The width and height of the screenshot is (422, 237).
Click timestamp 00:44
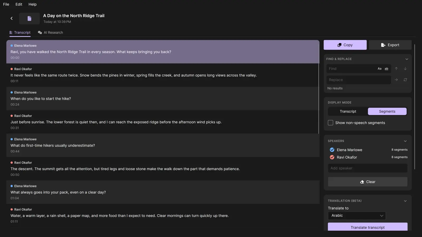[x=15, y=151]
